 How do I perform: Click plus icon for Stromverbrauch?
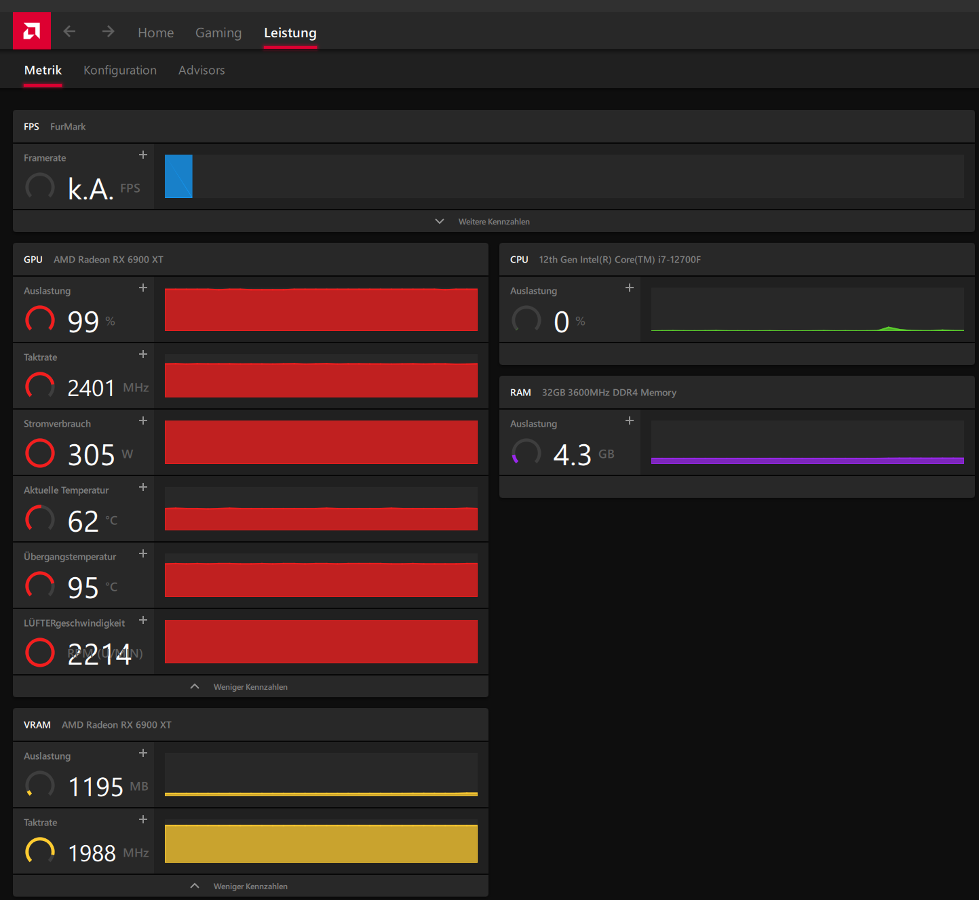point(143,420)
